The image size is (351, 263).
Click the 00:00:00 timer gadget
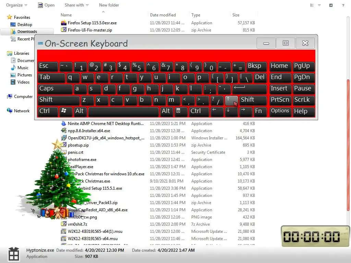[x=315, y=236]
